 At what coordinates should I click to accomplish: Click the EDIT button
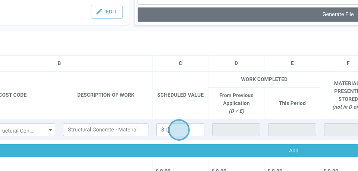click(107, 12)
